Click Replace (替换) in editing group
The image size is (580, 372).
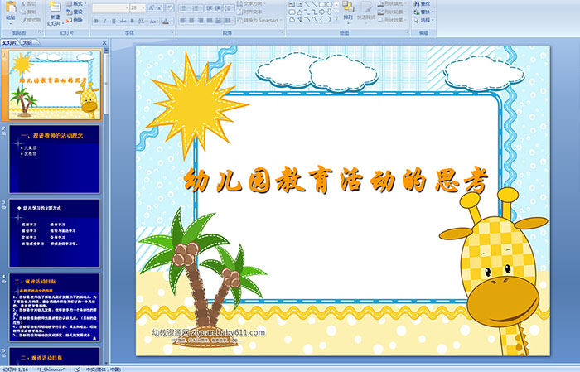(x=423, y=12)
